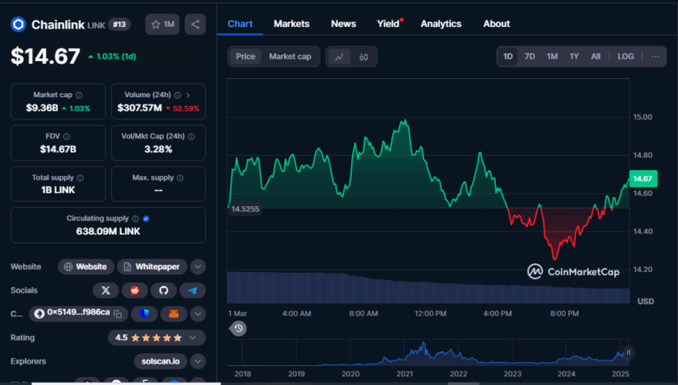The height and width of the screenshot is (385, 678).
Task: Show info tooltip for FDV
Action: click(x=66, y=137)
